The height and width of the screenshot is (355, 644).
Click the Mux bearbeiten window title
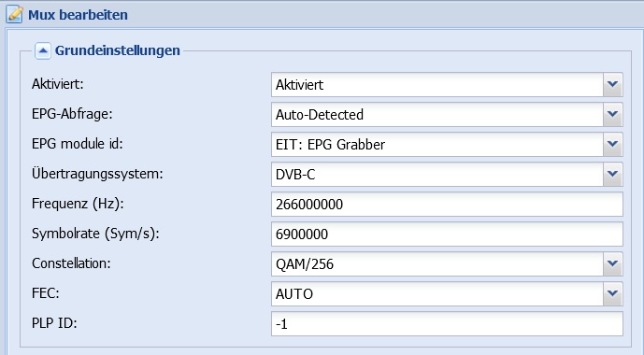(78, 15)
